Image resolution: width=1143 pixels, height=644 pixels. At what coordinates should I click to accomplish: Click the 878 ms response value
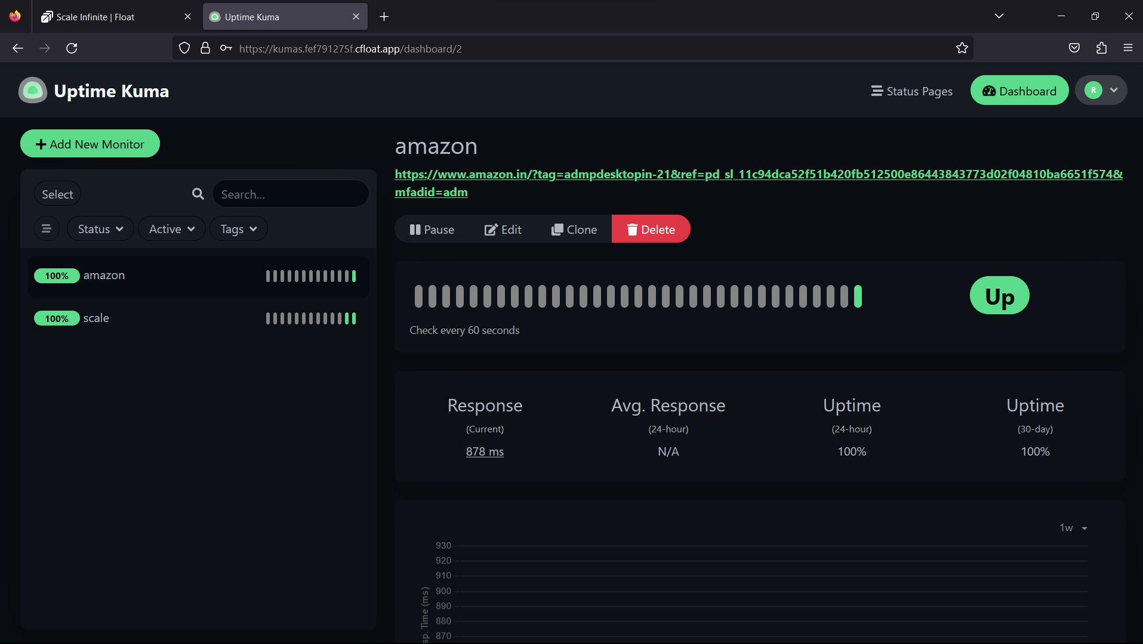[485, 451]
